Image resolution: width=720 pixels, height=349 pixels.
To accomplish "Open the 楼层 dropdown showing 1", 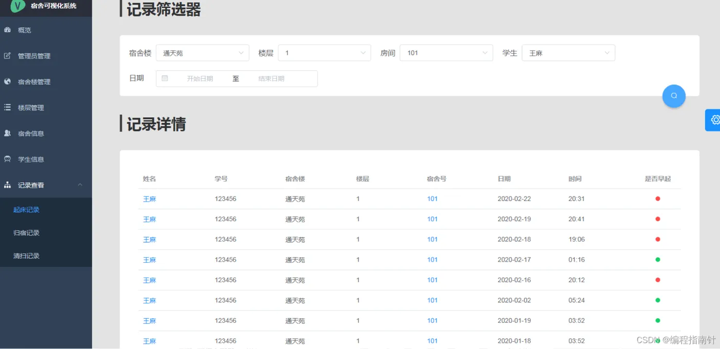I will click(x=325, y=53).
